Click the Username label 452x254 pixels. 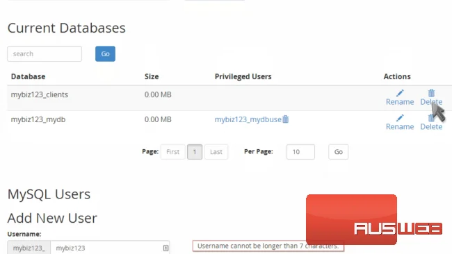(x=24, y=234)
